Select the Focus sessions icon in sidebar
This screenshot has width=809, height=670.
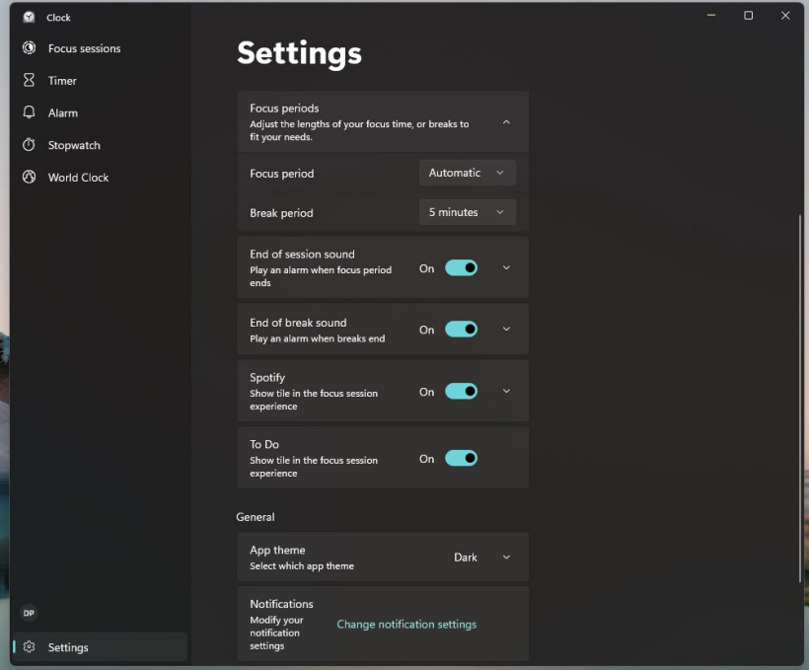30,47
